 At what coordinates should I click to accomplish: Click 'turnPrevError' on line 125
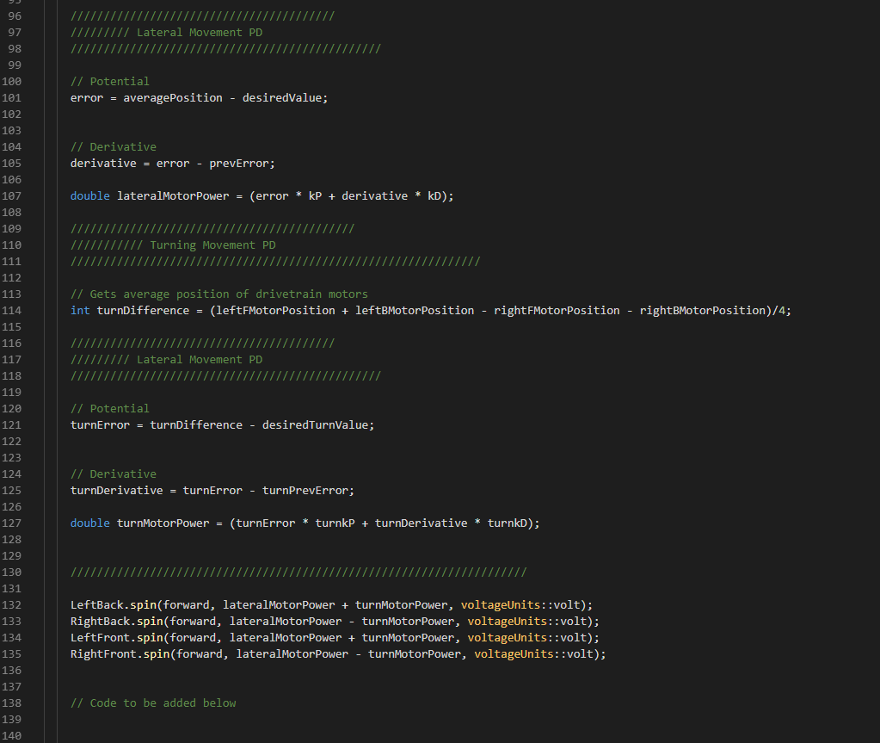pyautogui.click(x=305, y=490)
